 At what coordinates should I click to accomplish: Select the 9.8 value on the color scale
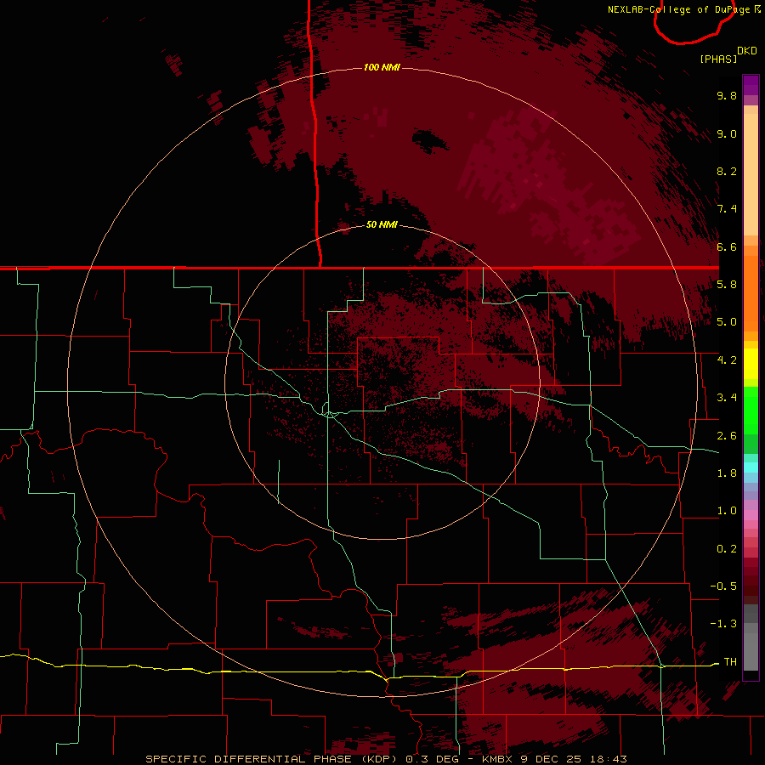tap(727, 95)
